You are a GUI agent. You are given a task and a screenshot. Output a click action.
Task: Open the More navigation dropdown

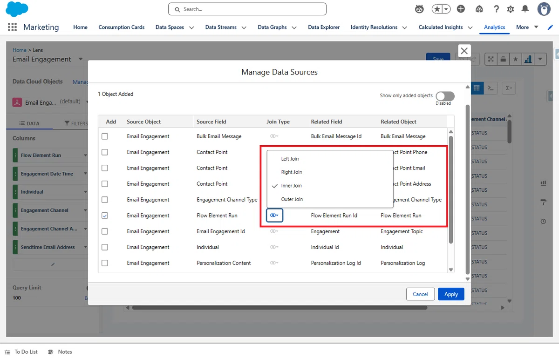tap(527, 27)
